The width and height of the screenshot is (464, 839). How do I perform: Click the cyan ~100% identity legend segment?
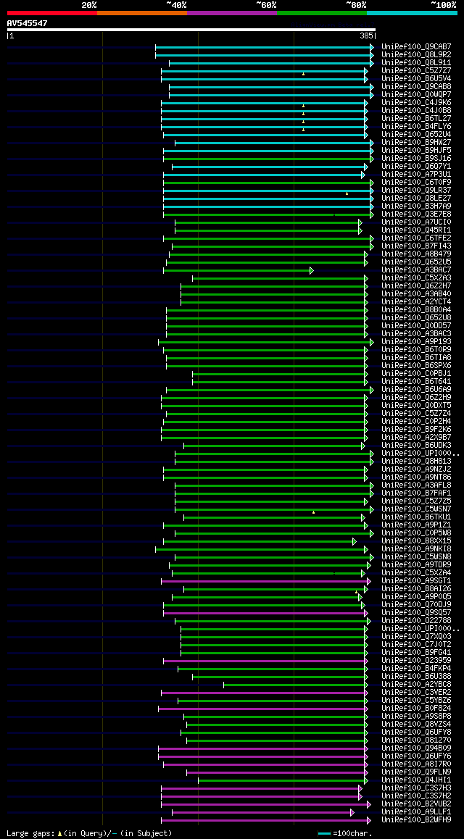pos(412,12)
